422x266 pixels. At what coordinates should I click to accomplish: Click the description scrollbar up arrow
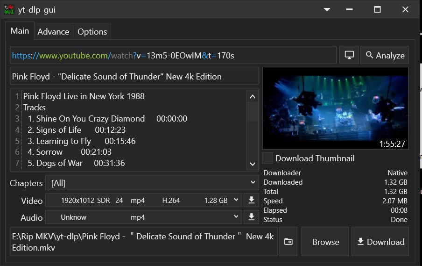pos(253,96)
